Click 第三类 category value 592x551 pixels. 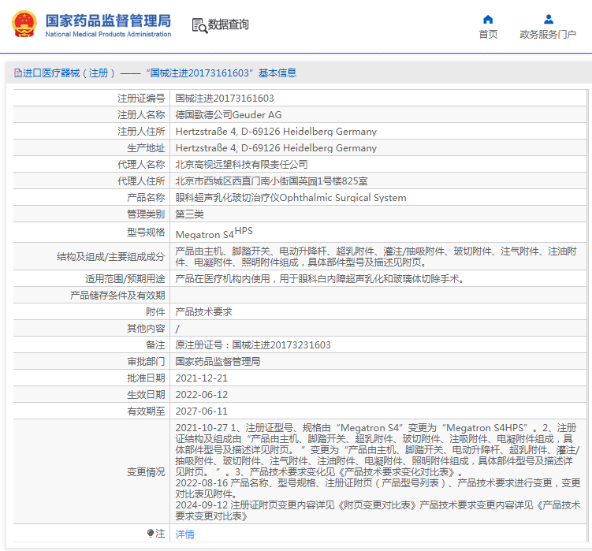189,214
